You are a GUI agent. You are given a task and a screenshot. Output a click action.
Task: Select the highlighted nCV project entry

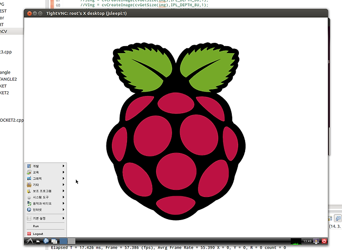pyautogui.click(x=11, y=31)
